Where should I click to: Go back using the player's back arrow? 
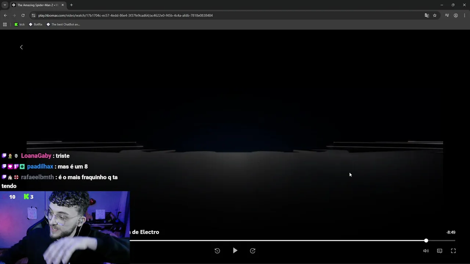(21, 47)
